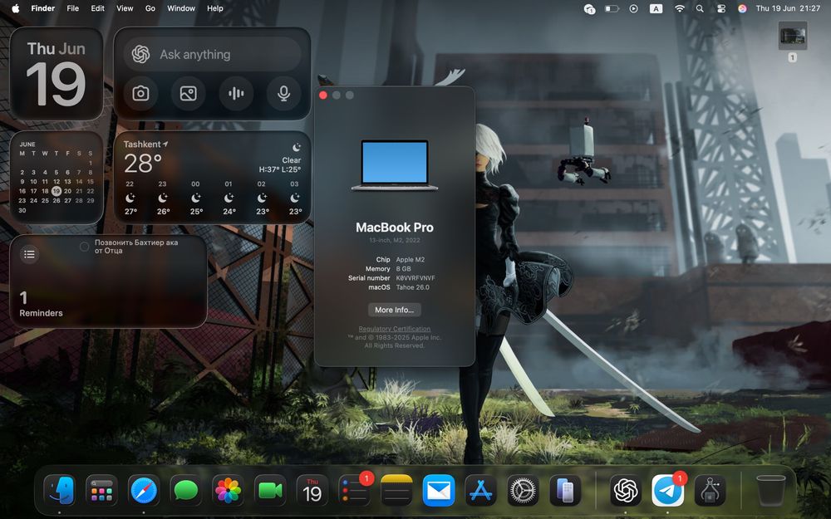The height and width of the screenshot is (519, 831).
Task: Click Tashkent location in weather widget
Action: (x=145, y=144)
